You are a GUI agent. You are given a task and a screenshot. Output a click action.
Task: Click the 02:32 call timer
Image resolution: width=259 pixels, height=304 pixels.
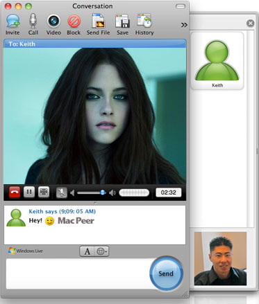click(x=169, y=193)
